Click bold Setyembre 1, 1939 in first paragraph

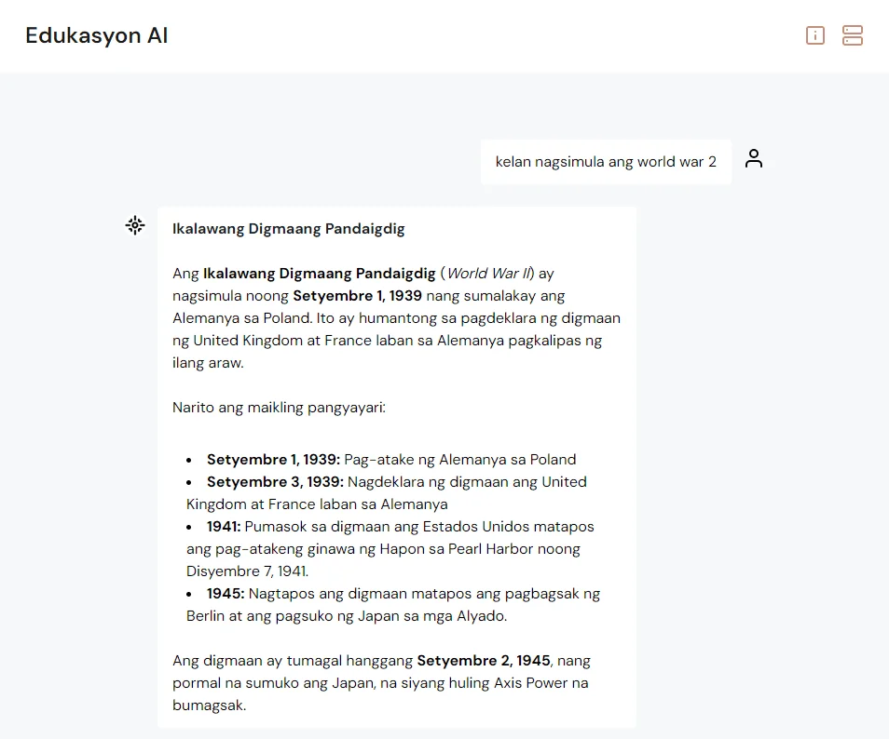point(357,296)
